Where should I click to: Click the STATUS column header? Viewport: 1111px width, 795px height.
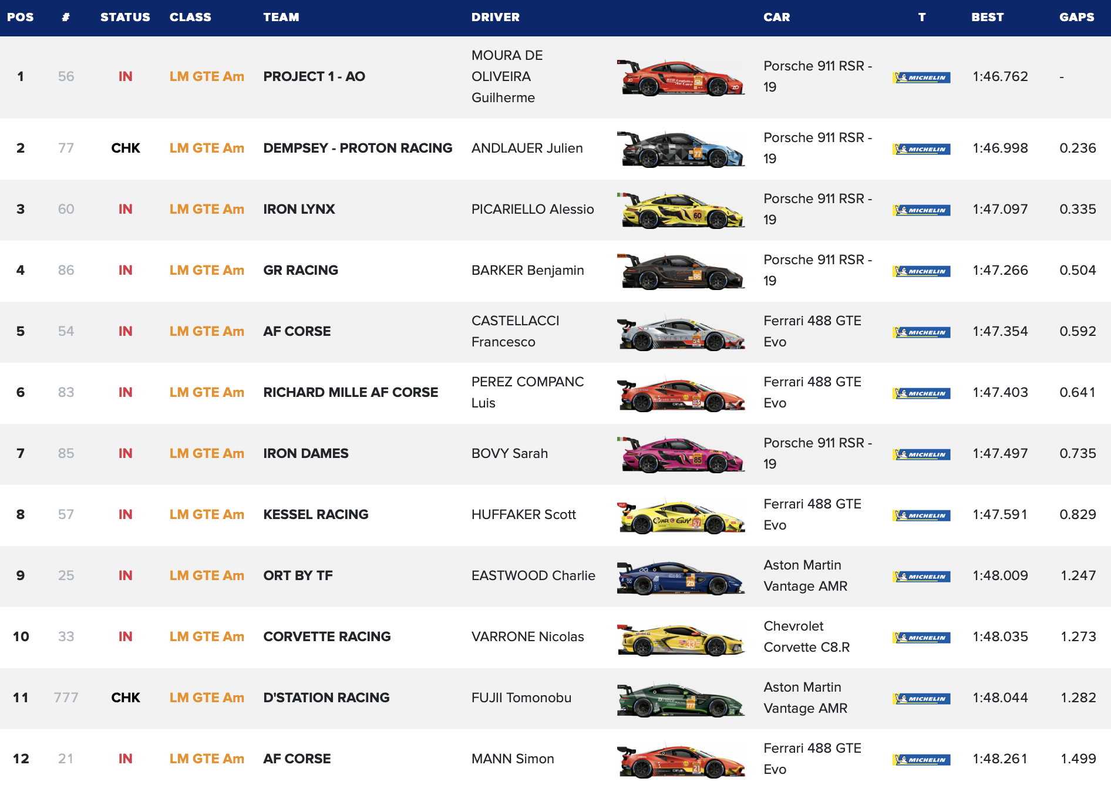tap(125, 17)
